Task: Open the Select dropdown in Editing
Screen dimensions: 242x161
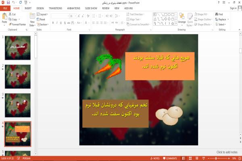Action: [221, 25]
